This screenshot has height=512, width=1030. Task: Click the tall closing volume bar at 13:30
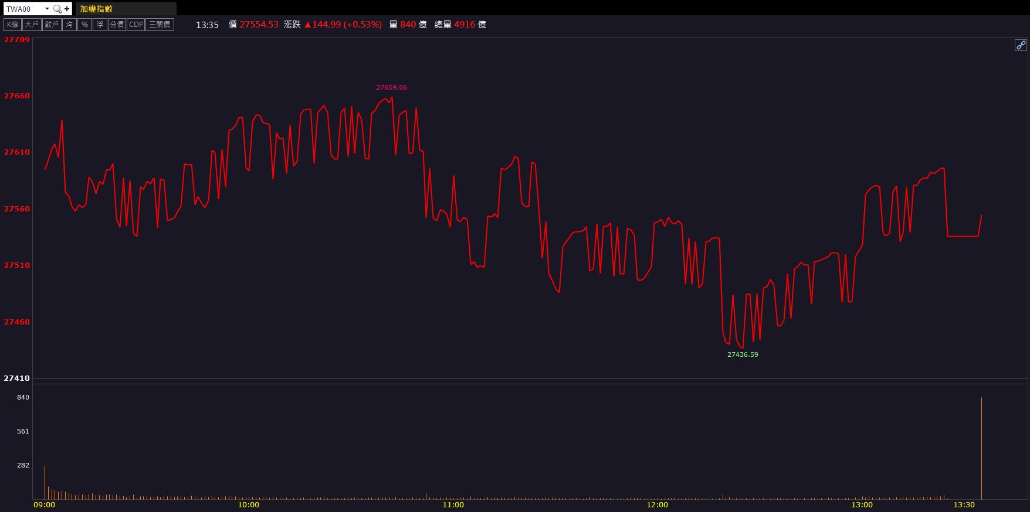coord(981,448)
